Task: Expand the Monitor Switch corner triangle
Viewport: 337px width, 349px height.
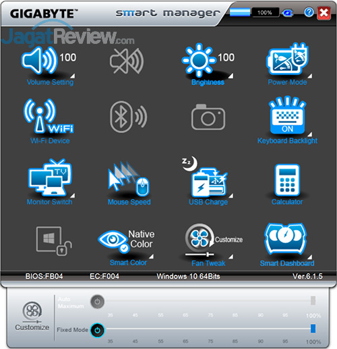Action: click(x=73, y=195)
